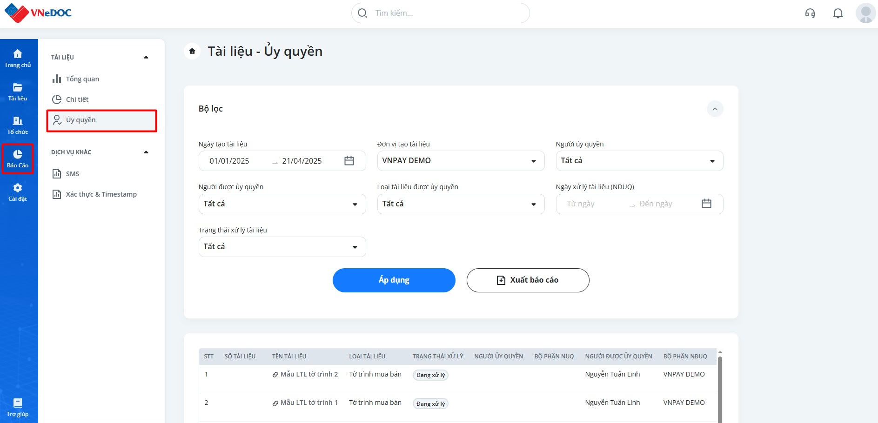This screenshot has height=423, width=878.
Task: Collapse the Bộ lọc filter panel
Action: click(715, 109)
